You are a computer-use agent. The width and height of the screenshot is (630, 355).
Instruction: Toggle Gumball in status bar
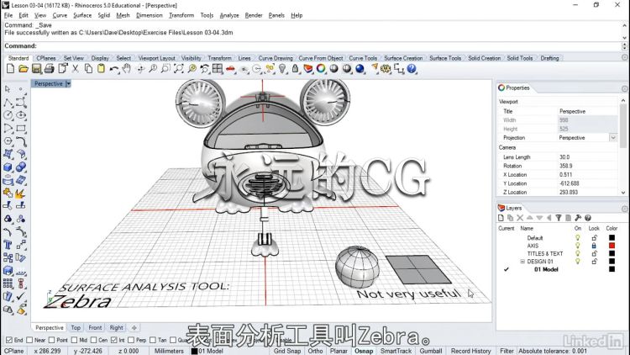coord(431,351)
